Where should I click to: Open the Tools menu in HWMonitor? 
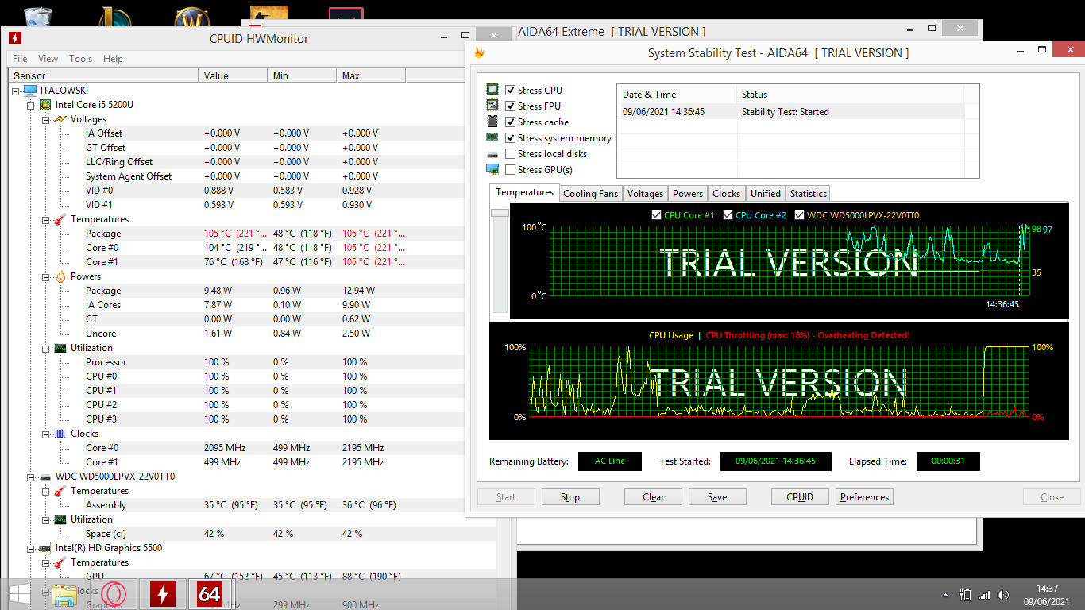click(x=80, y=59)
